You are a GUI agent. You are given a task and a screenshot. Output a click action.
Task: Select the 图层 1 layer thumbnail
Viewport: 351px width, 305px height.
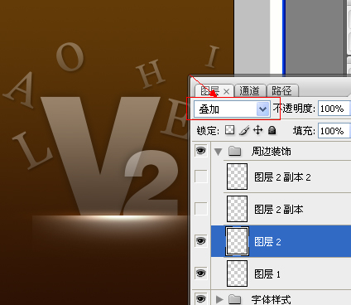tap(237, 274)
